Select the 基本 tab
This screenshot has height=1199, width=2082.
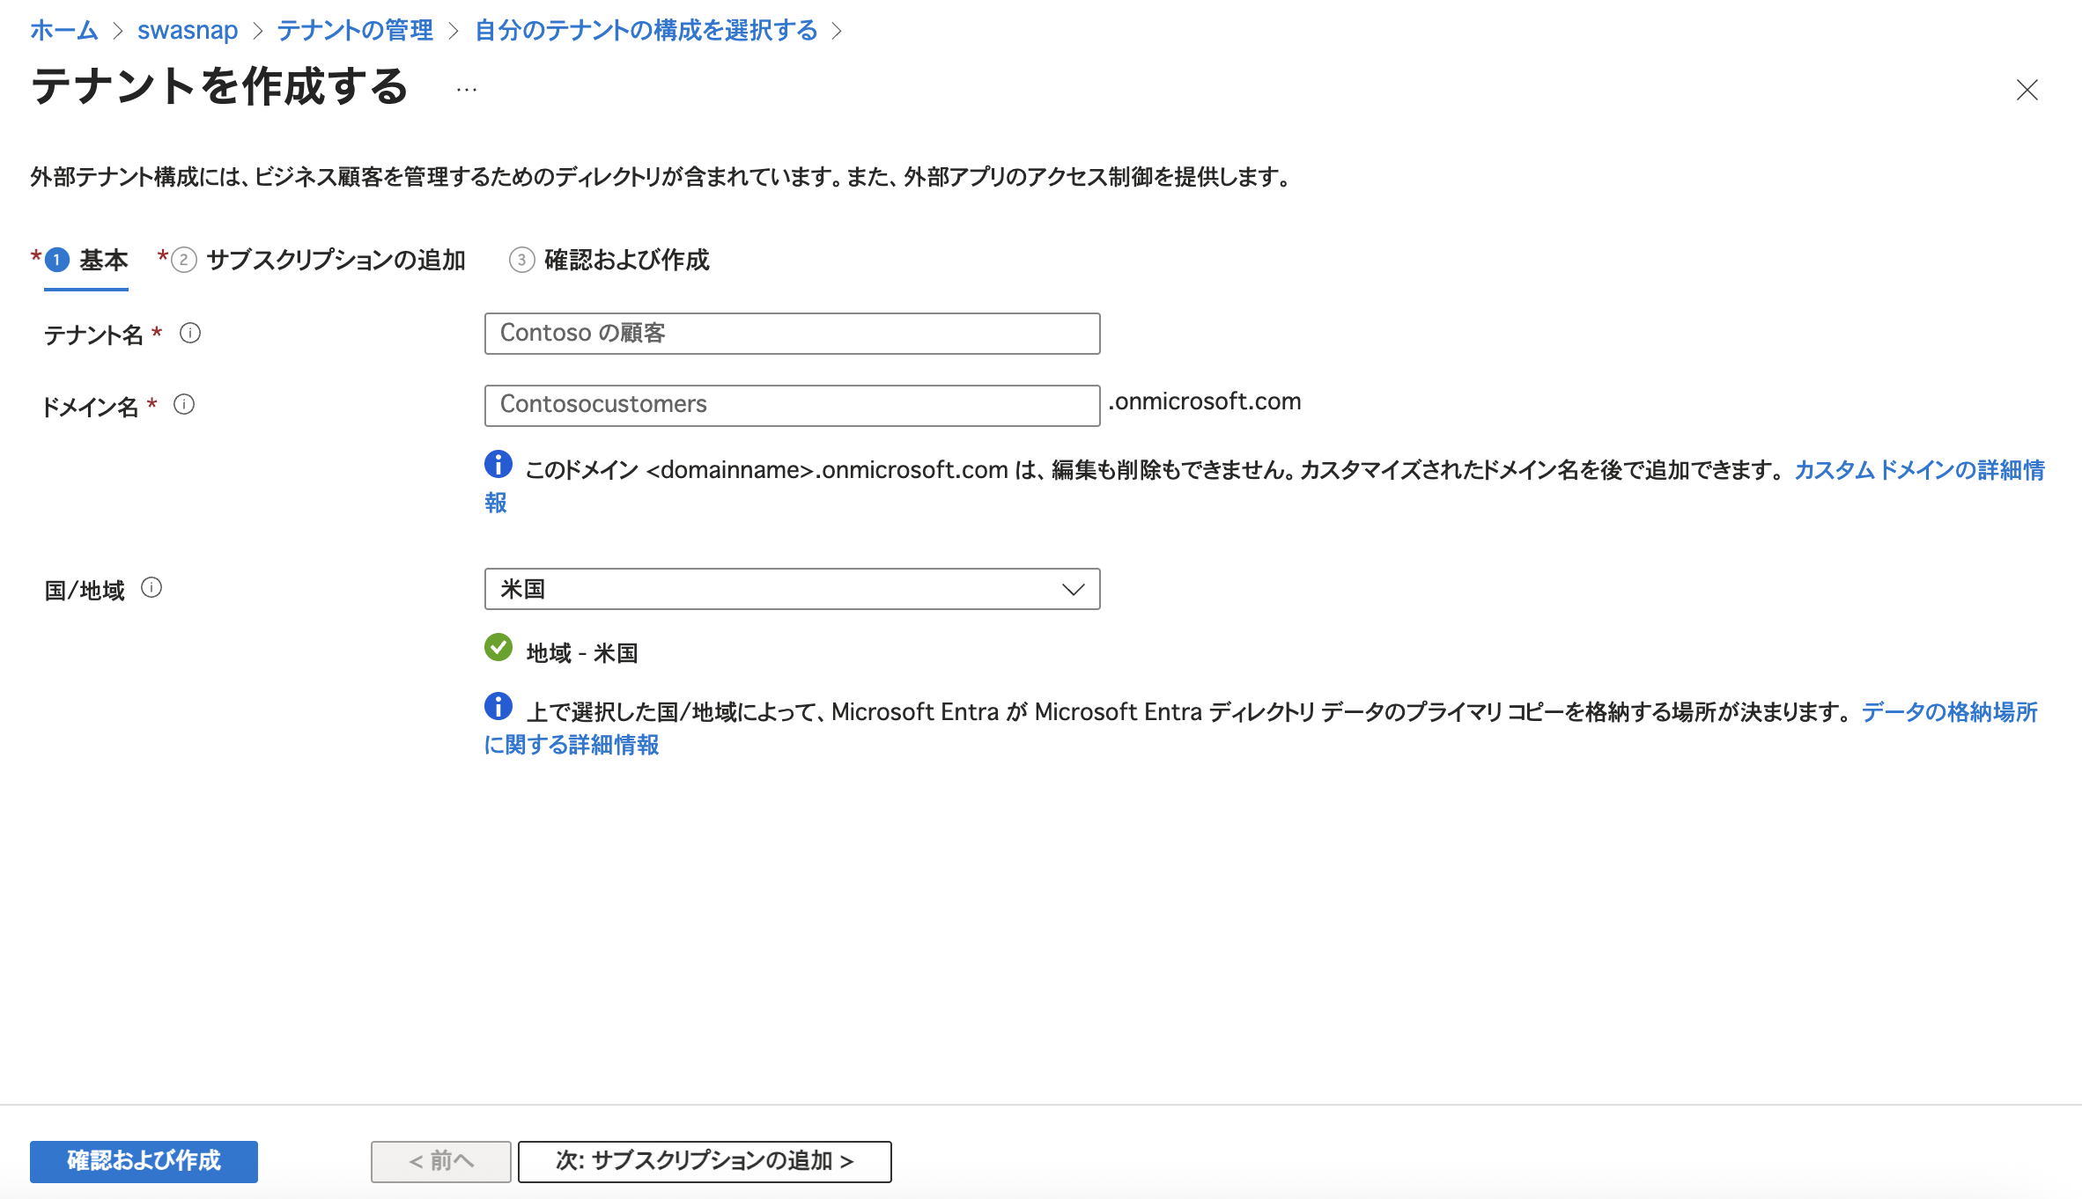click(x=103, y=260)
